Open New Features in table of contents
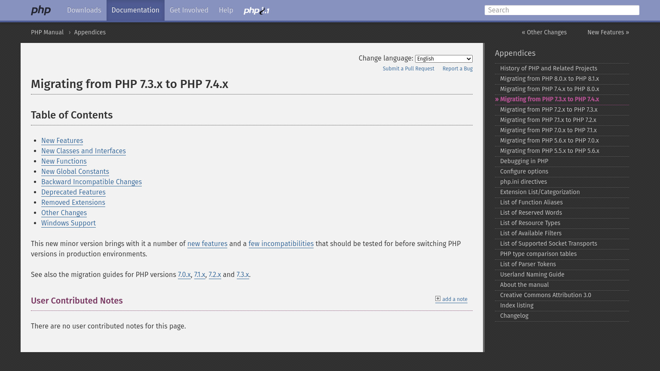This screenshot has height=371, width=660. [x=62, y=141]
